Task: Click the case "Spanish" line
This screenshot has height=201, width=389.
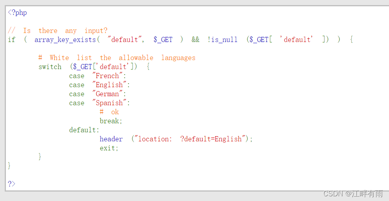Action: tap(100, 103)
